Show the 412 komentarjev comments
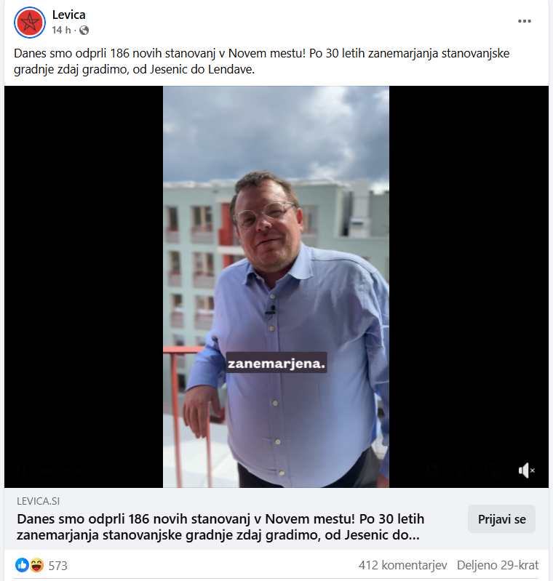The image size is (553, 581). (402, 566)
